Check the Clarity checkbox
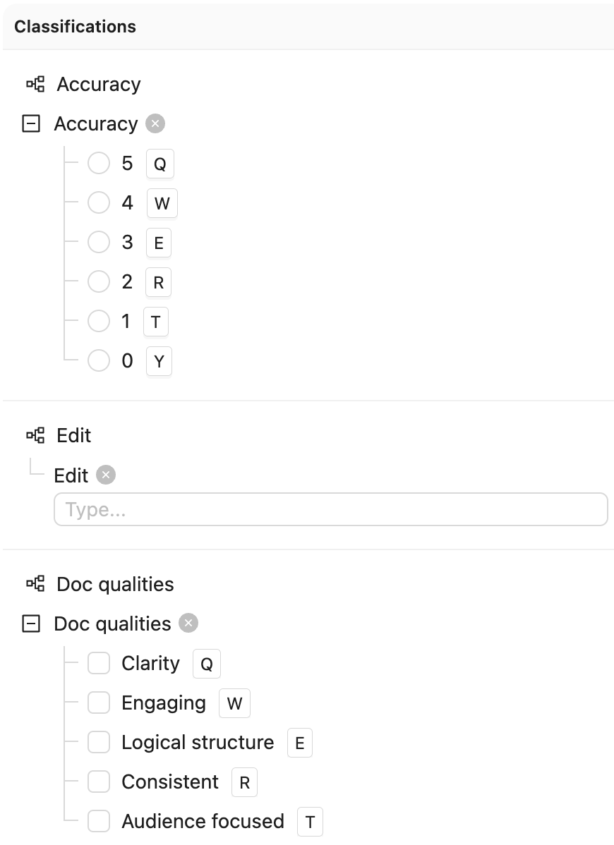Image resolution: width=614 pixels, height=845 pixels. pyautogui.click(x=99, y=664)
